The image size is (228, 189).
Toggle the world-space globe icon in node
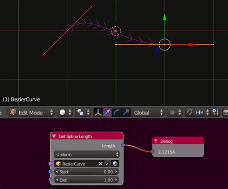(x=115, y=164)
